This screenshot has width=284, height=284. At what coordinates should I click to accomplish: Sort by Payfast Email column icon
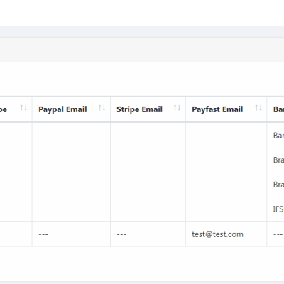click(258, 108)
